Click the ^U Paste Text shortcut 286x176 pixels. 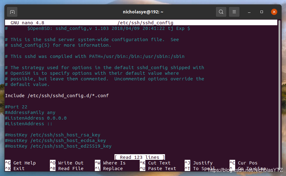(158, 169)
